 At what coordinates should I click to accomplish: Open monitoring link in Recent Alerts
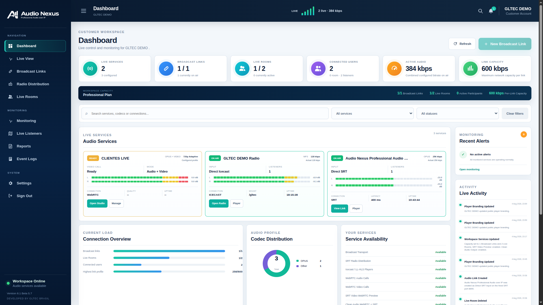click(x=469, y=170)
